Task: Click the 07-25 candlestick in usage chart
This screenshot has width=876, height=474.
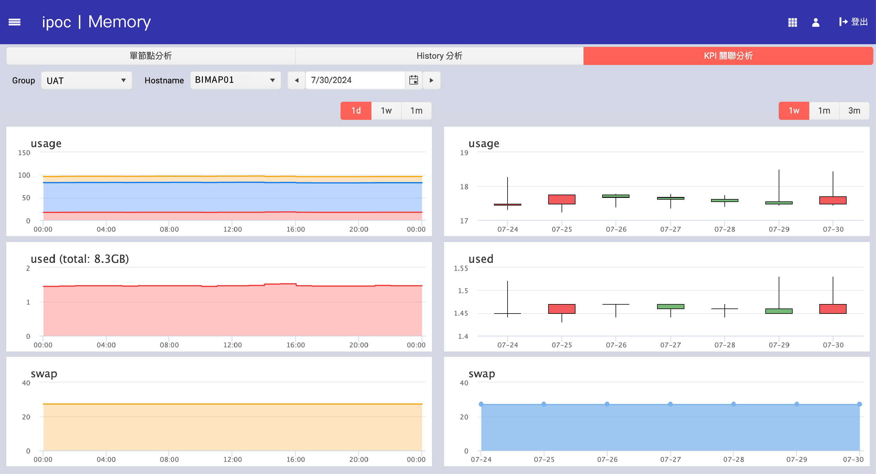Action: (562, 200)
